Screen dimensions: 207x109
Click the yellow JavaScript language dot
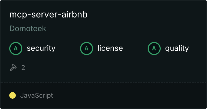point(13,95)
